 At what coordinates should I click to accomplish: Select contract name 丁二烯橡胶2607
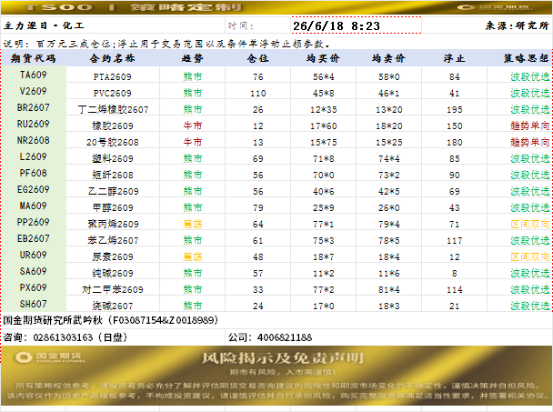113,109
